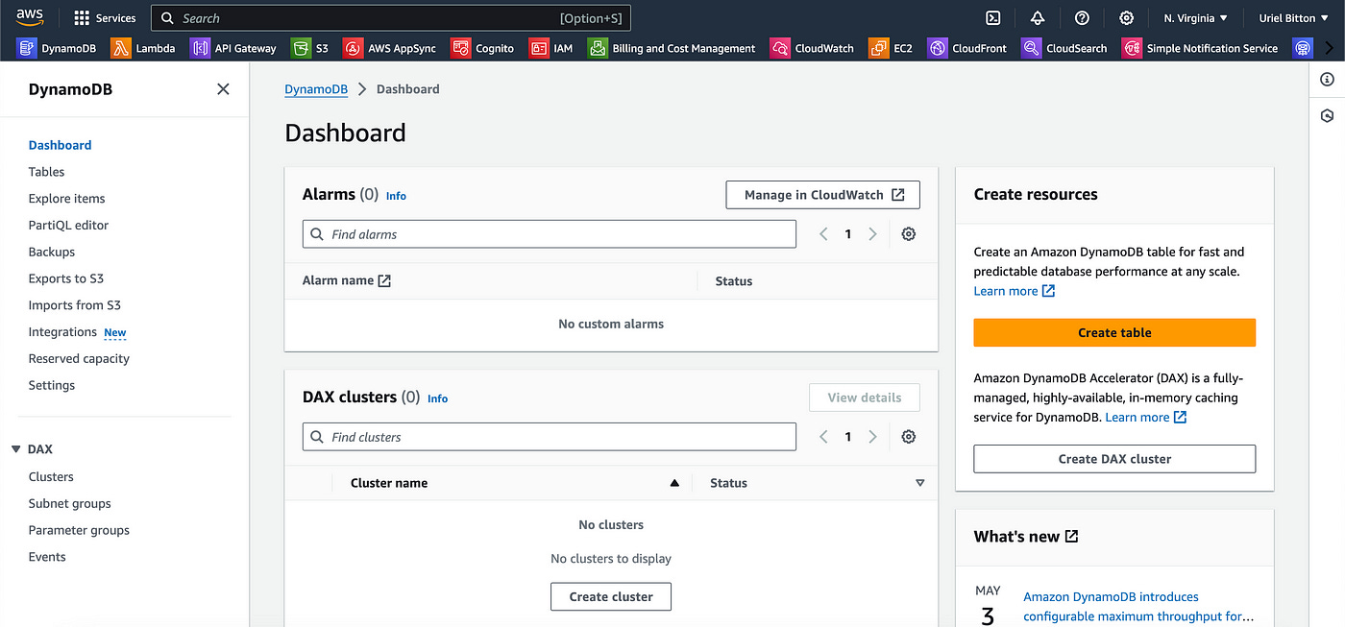Screen dimensions: 1345x627
Task: Open API Gateway favorite shortcut
Action: [x=233, y=48]
